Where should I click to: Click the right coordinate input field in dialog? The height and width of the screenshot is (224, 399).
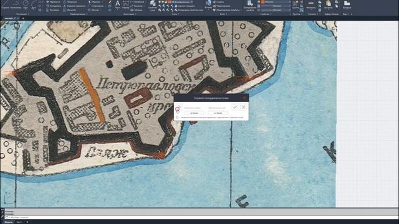(218, 113)
